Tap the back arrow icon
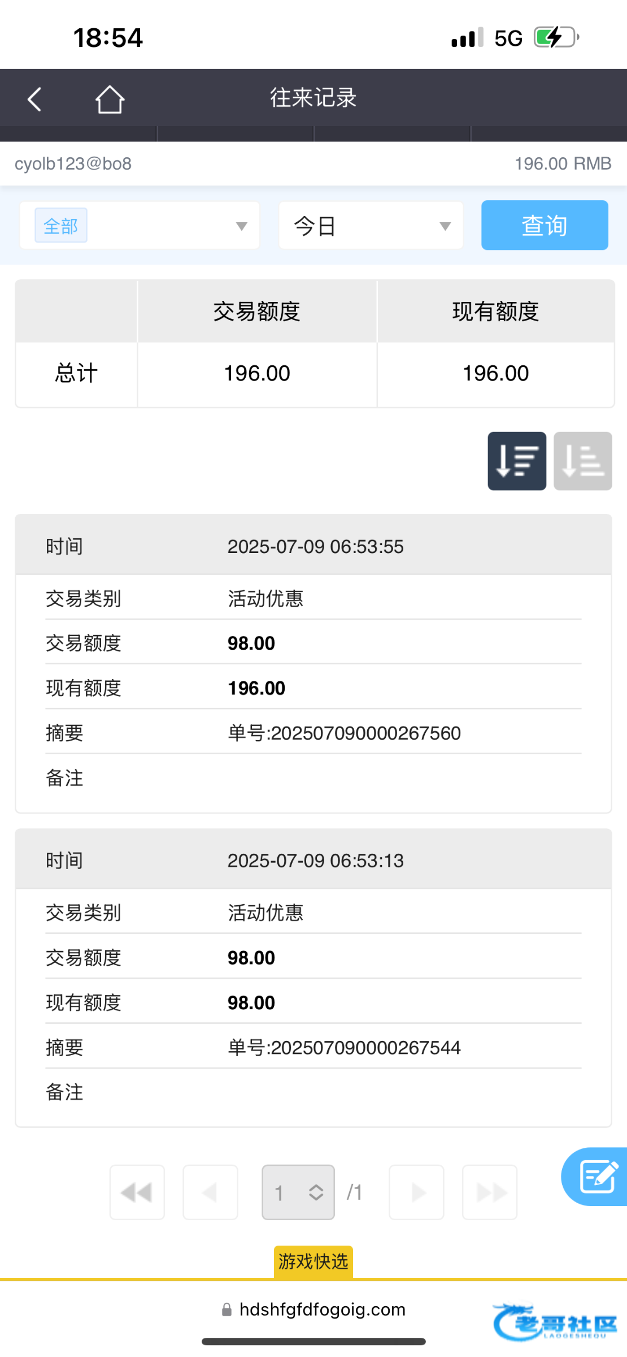Screen dimensions: 627x1357 point(35,100)
